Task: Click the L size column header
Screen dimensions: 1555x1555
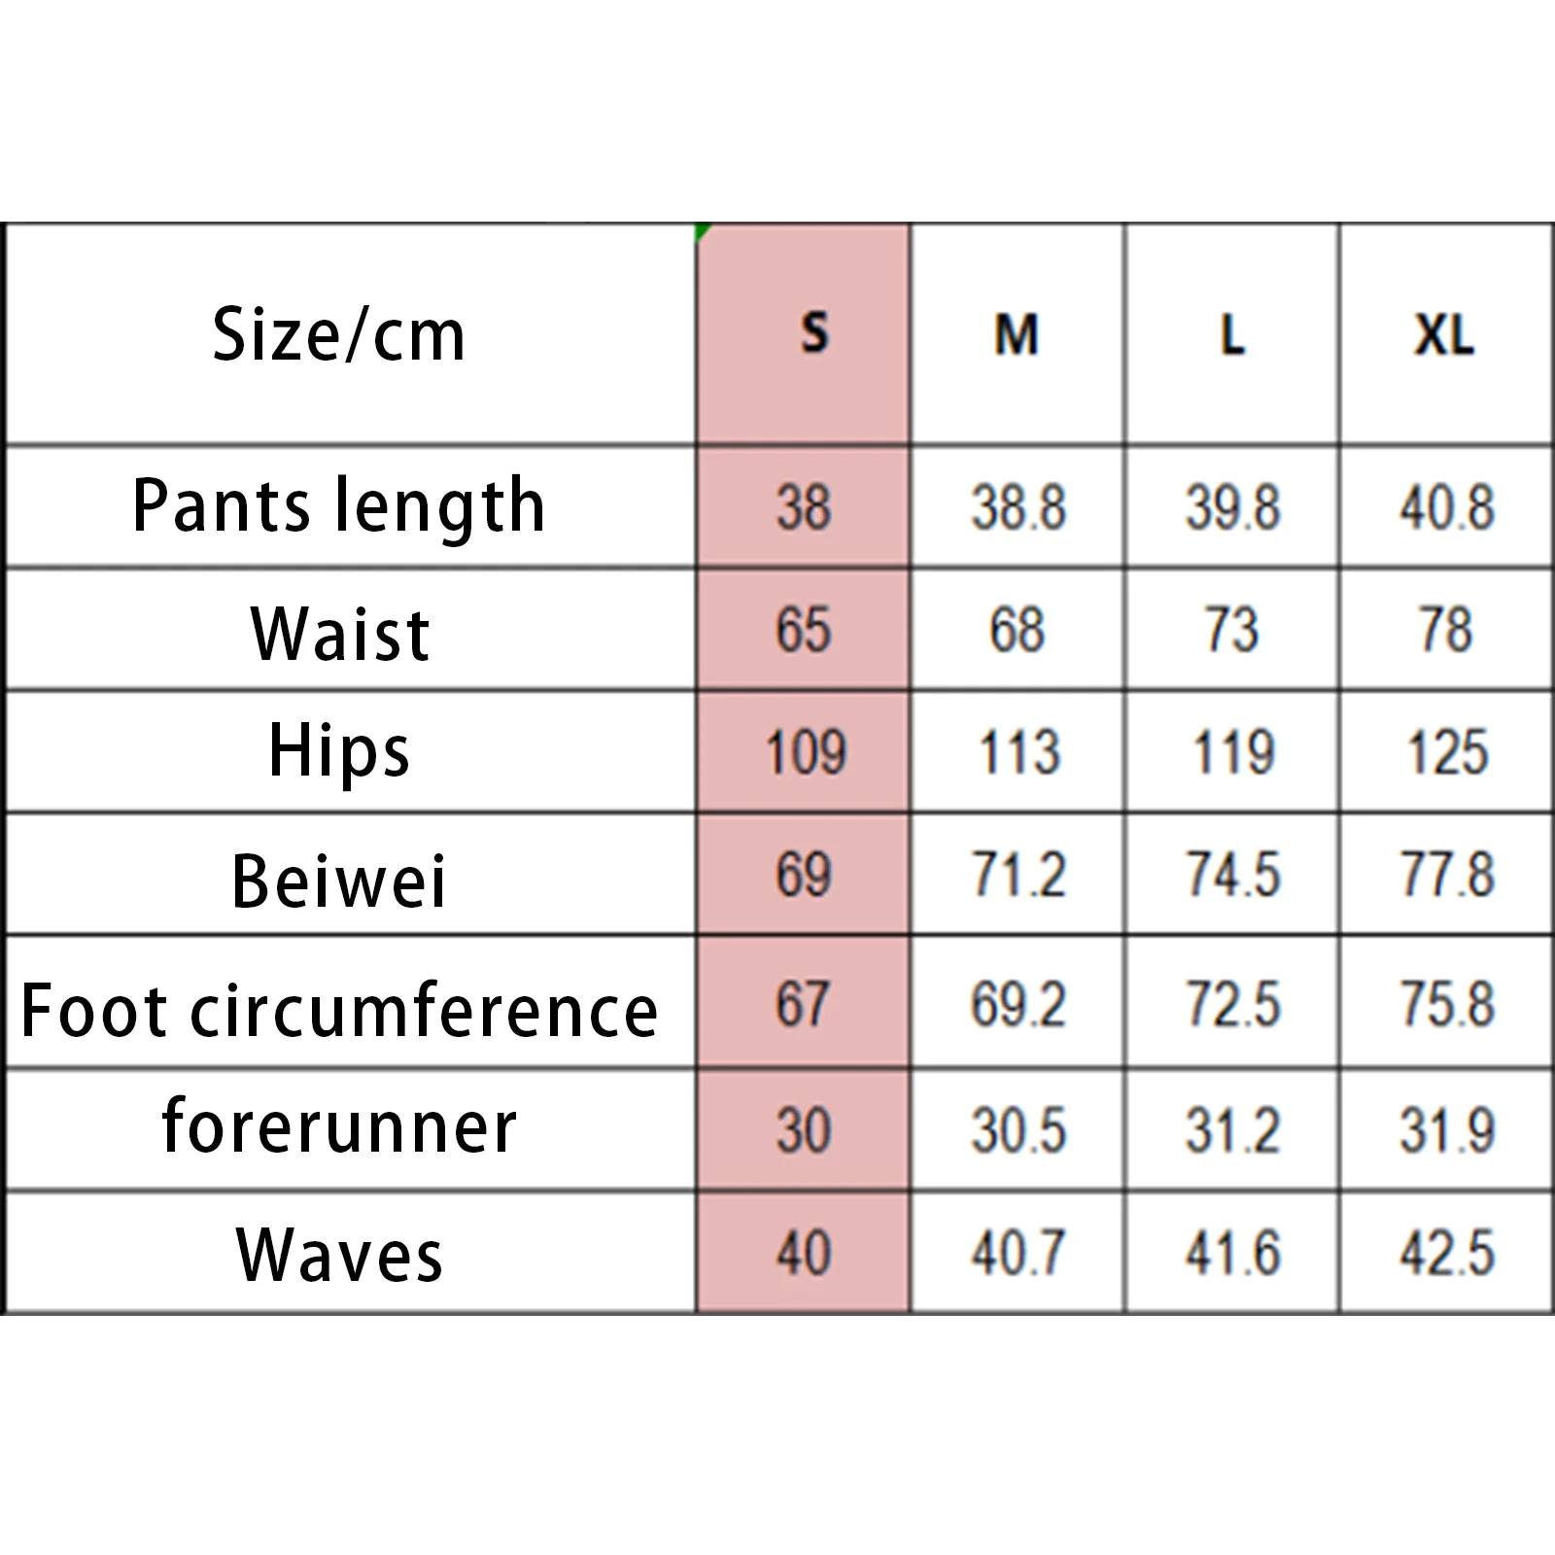Action: [1232, 335]
